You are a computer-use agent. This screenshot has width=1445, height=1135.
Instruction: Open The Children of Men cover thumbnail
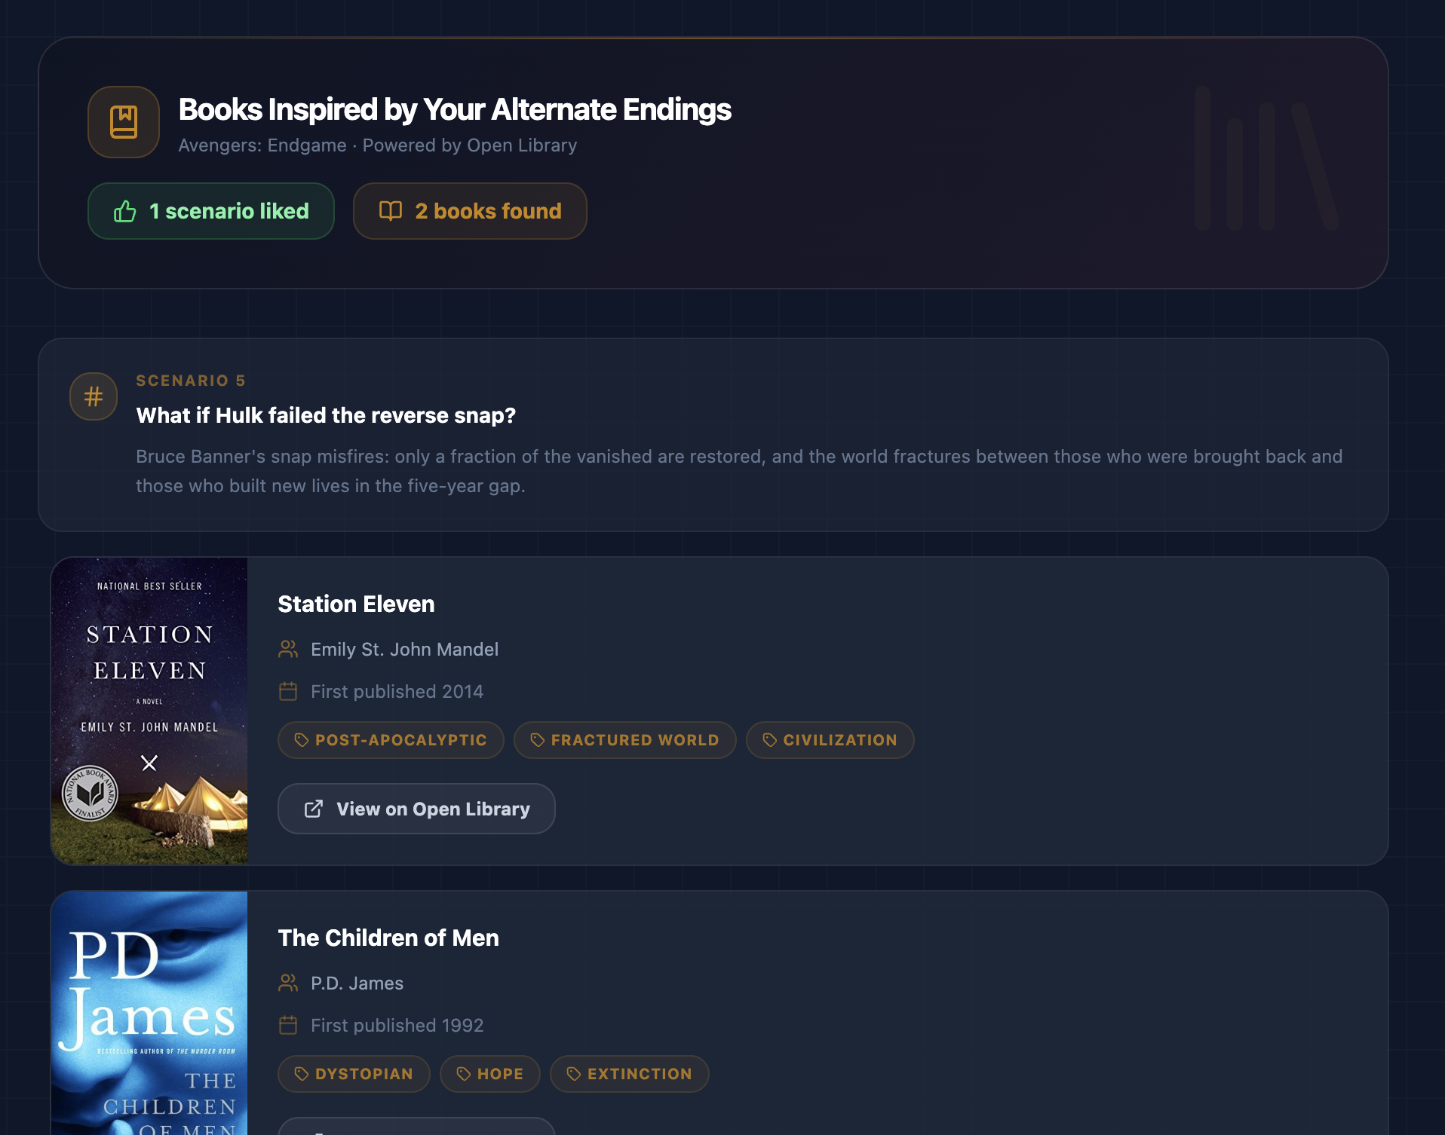point(149,1013)
